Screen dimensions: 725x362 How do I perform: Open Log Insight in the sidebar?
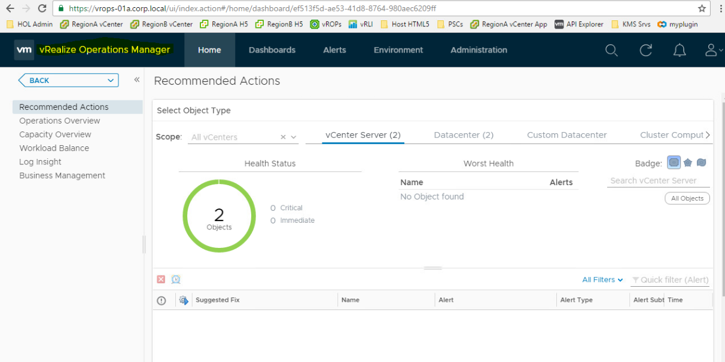(40, 162)
